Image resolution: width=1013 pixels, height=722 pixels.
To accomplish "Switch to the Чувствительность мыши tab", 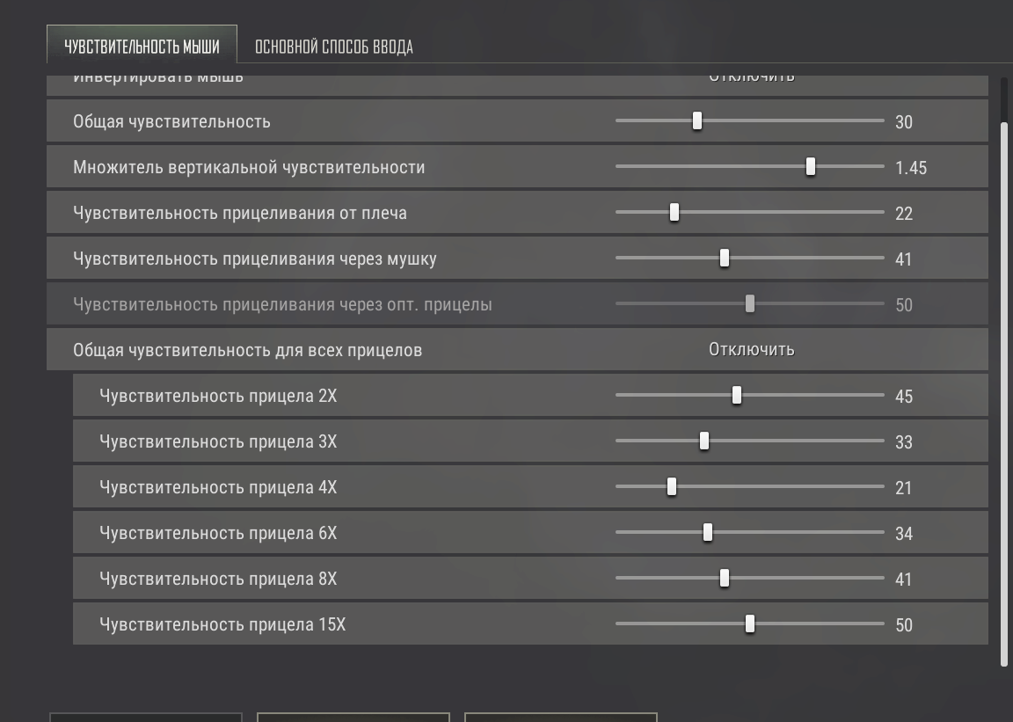I will [142, 45].
